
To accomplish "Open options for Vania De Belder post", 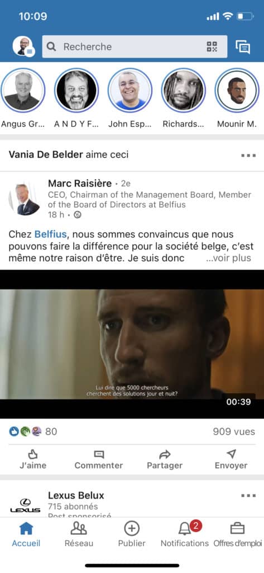I will click(248, 156).
